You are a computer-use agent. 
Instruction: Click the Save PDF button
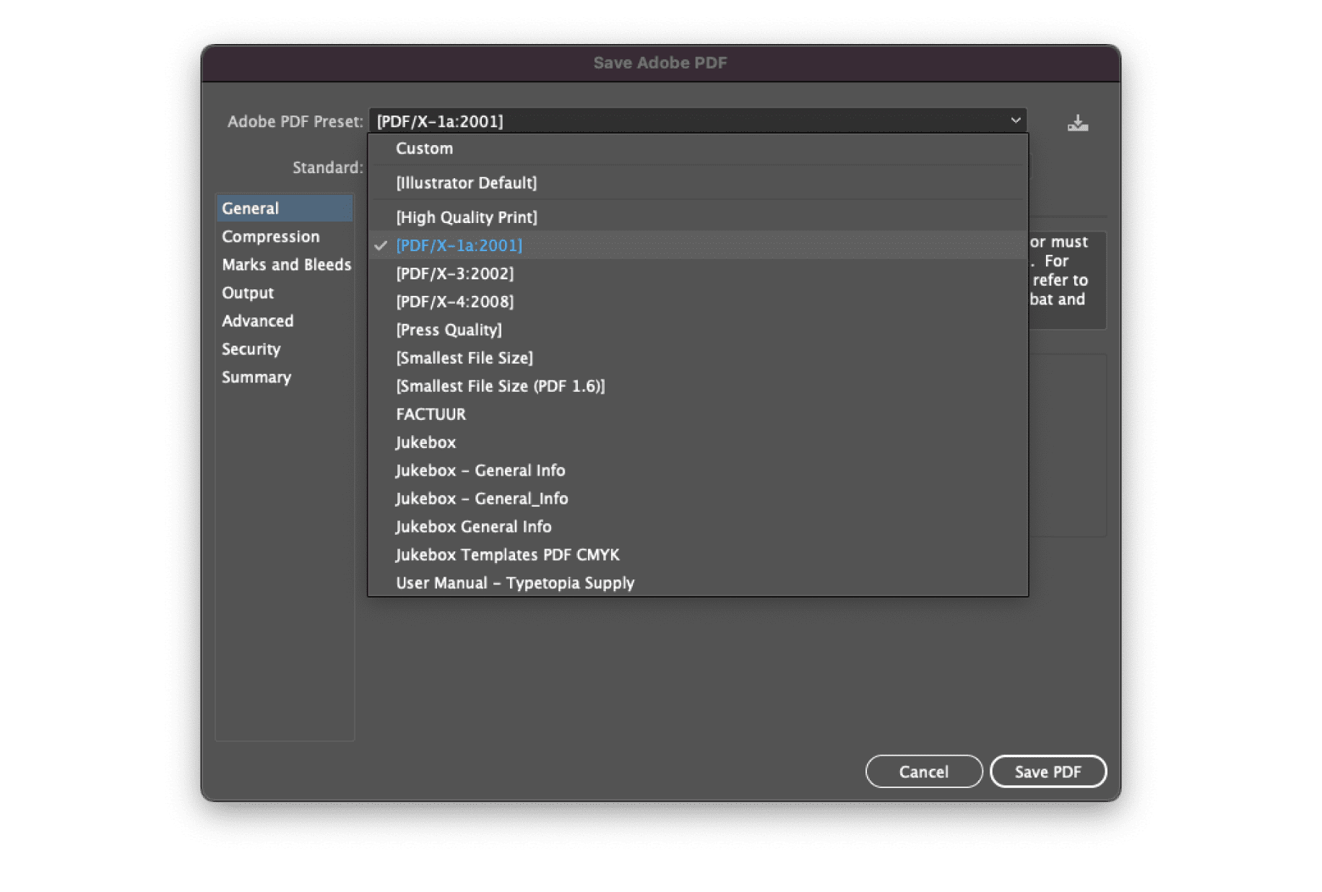(1047, 771)
